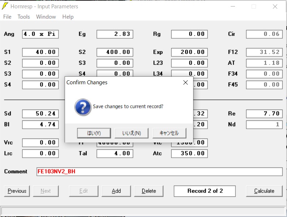Viewport: 287px width, 217px height.
Task: Click the いいえ(N) button in the dialog
Action: click(131, 133)
